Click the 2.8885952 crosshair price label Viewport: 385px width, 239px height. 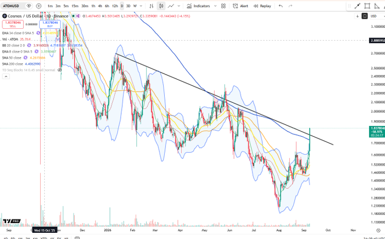click(x=377, y=40)
